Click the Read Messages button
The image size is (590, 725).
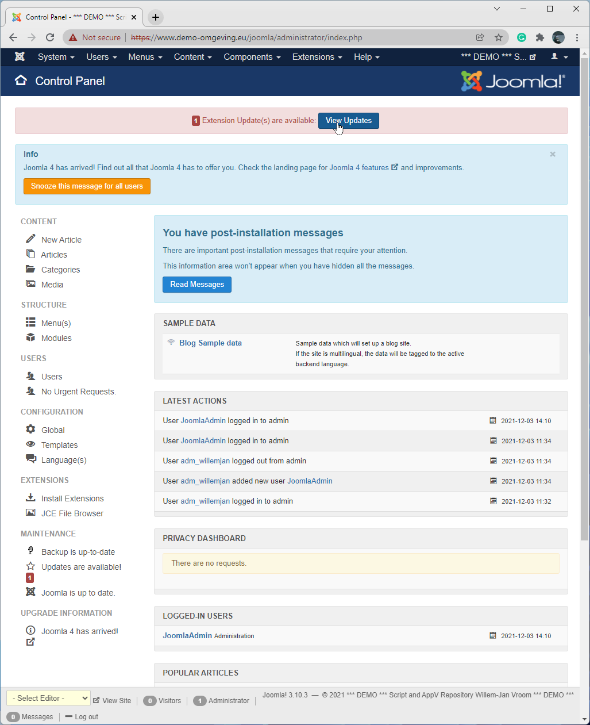(x=196, y=285)
